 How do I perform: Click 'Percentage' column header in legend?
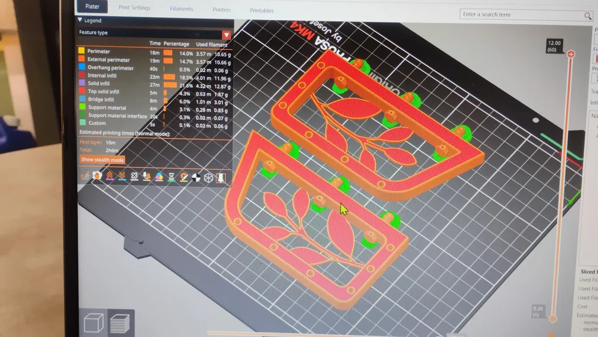point(176,44)
